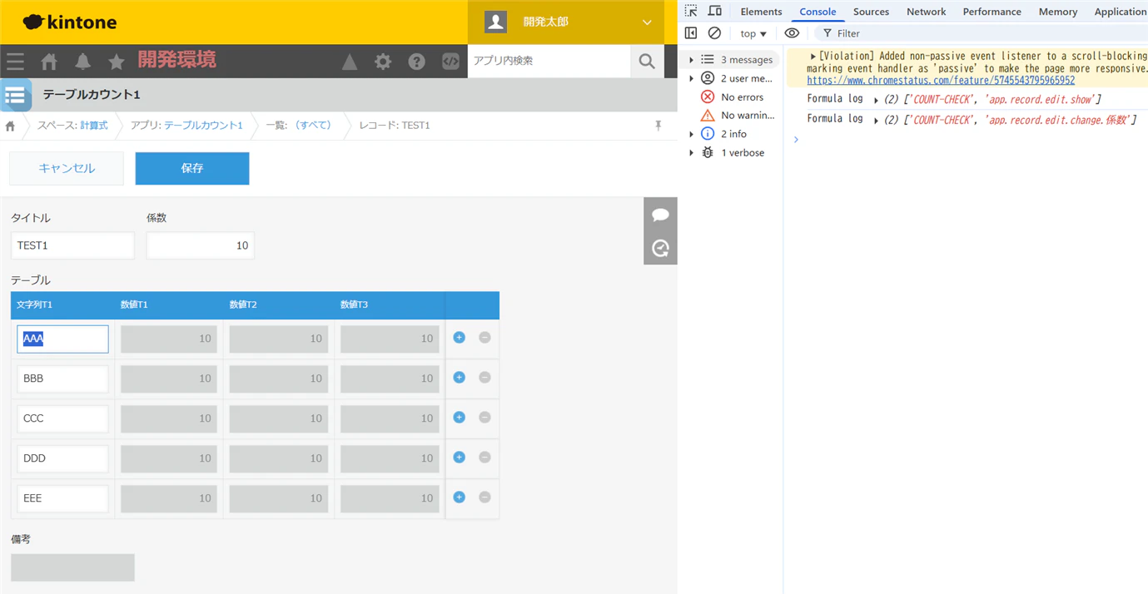Click the console Filter field
Viewport: 1148px width, 594px height.
(x=982, y=33)
